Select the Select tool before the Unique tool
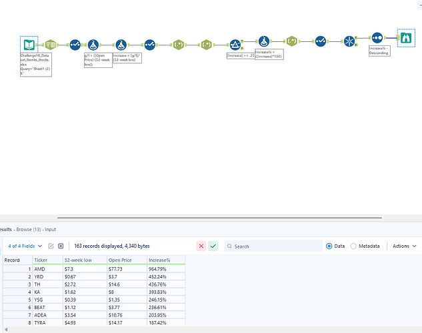 (321, 41)
